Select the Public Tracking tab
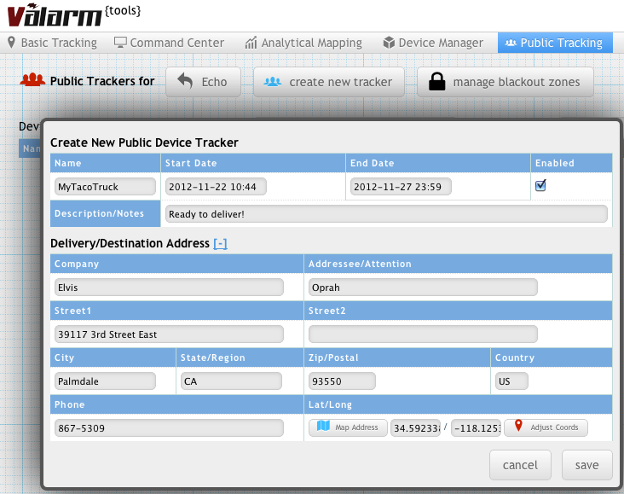Screen dimensions: 624x494 coord(554,43)
